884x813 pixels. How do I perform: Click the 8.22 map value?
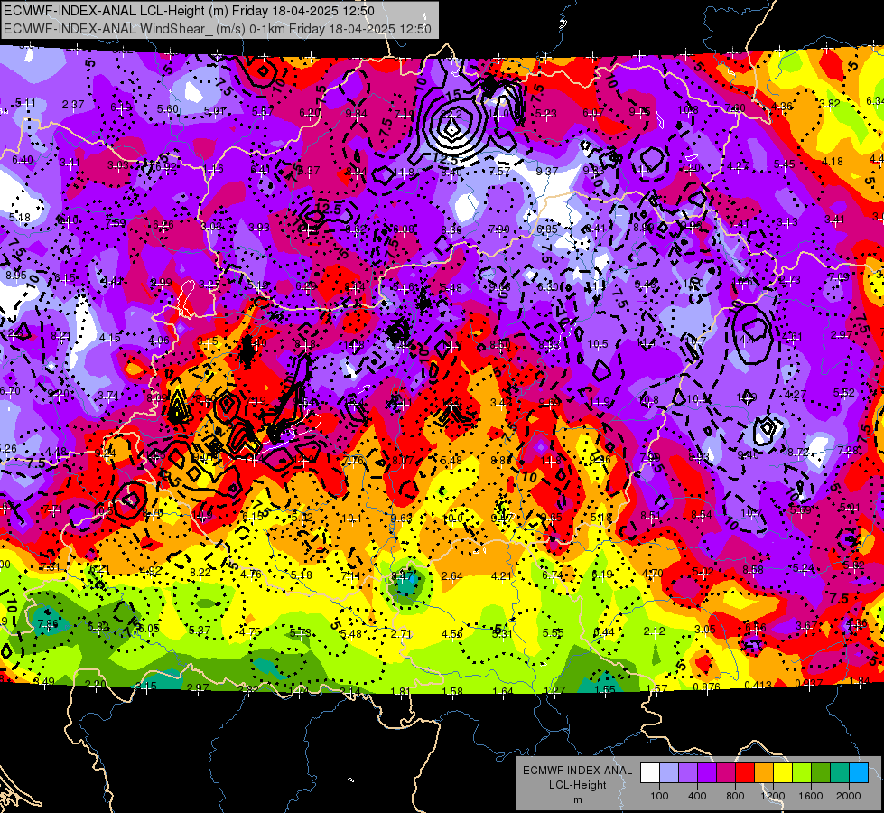tap(200, 572)
